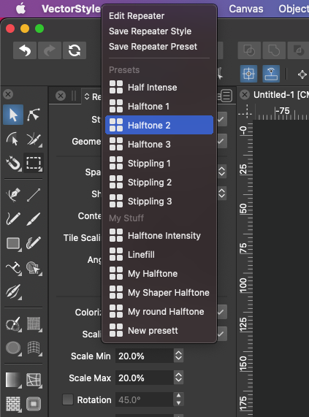Select the rounded frame tool
The width and height of the screenshot is (309, 417).
click(34, 404)
